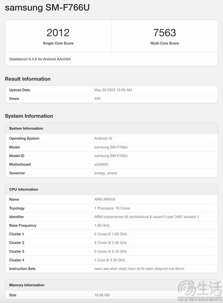Click the Result Information heading

tap(28, 79)
